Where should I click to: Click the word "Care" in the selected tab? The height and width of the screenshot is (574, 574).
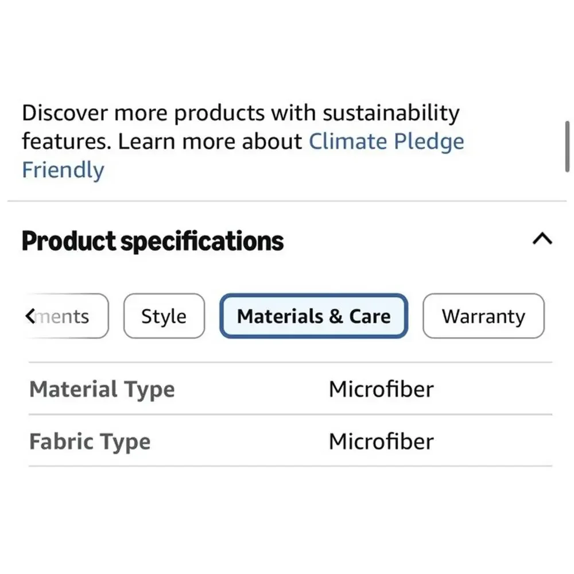tap(370, 316)
